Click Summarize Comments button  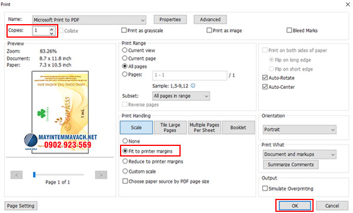(x=291, y=165)
